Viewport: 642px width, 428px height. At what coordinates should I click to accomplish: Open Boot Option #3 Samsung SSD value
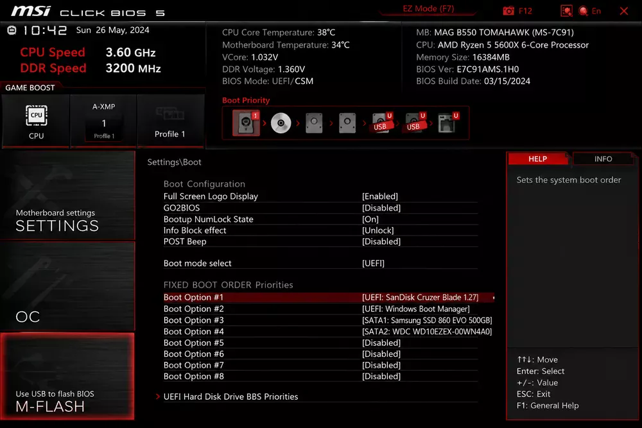(x=427, y=320)
